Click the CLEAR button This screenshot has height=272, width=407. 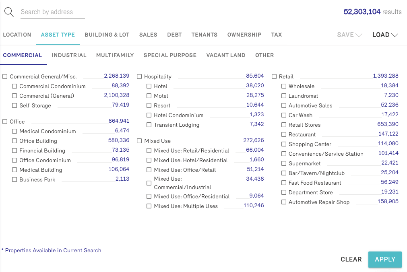pos(351,260)
